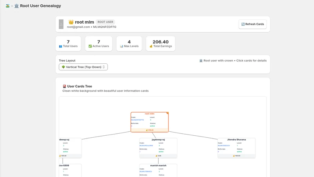
Task: Click the money bag Total Earnings icon
Action: click(151, 46)
